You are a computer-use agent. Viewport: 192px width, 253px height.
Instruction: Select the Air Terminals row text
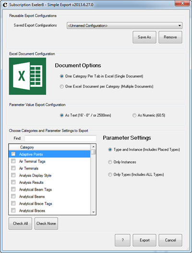[x=29, y=169]
